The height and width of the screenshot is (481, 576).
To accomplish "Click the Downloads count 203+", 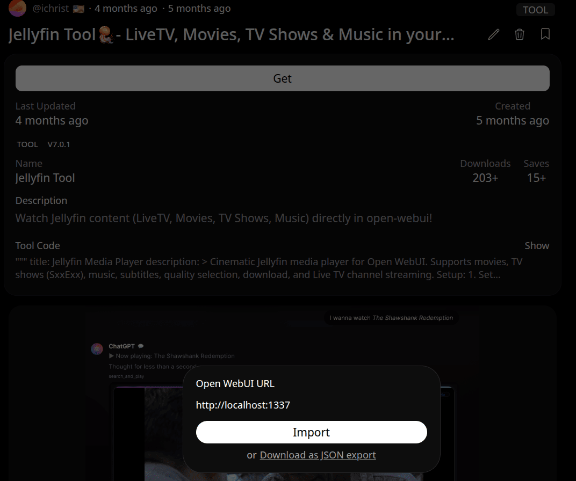I will [x=485, y=178].
